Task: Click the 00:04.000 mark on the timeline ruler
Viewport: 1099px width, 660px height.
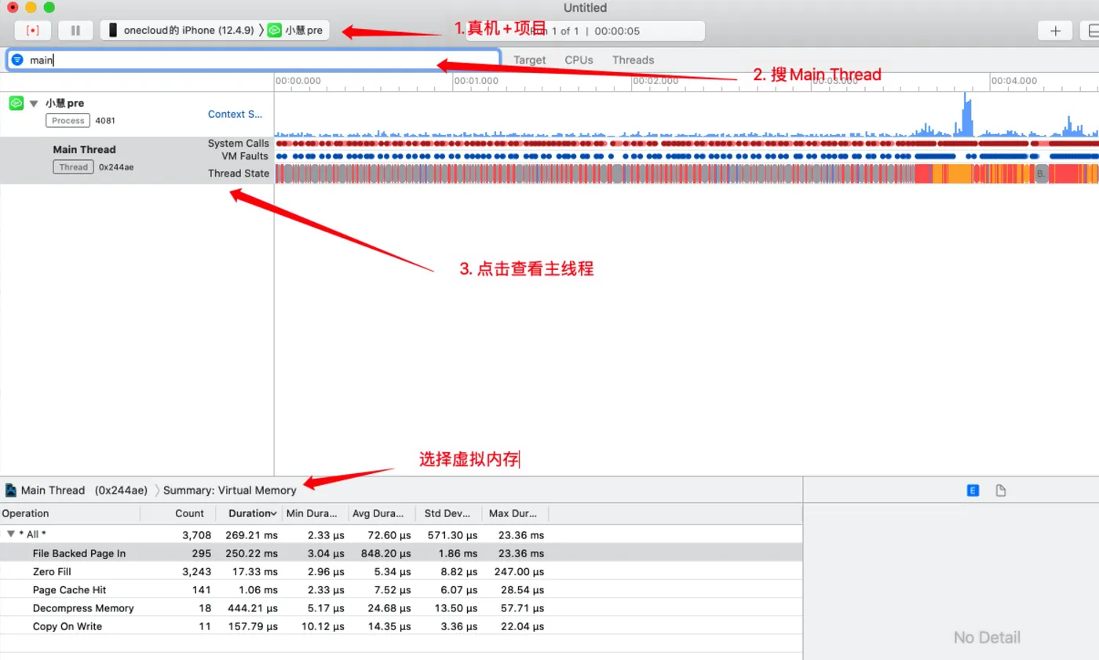Action: [x=1014, y=81]
